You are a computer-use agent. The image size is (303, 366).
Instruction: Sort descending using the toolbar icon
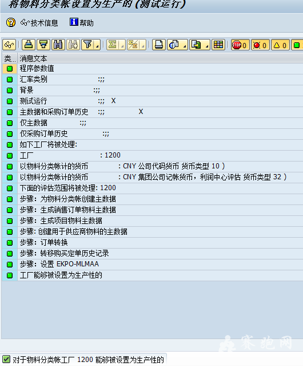point(43,45)
